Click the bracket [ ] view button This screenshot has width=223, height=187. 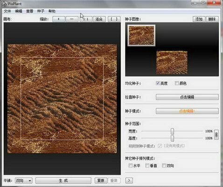(114, 19)
